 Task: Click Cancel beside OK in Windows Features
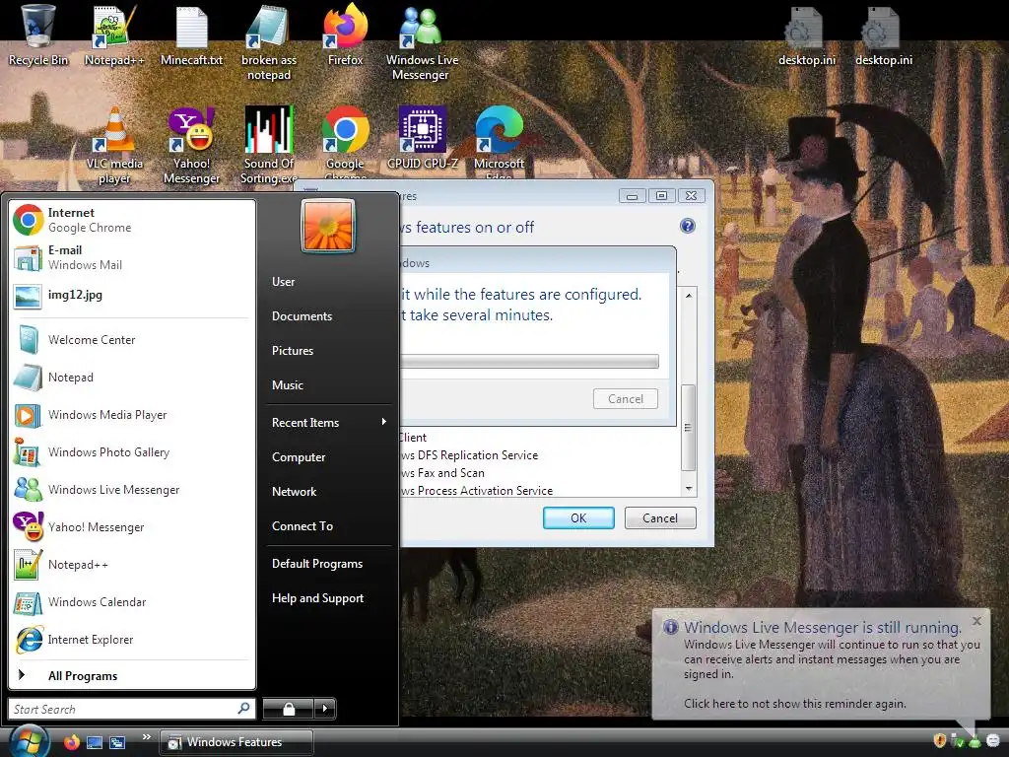tap(660, 518)
